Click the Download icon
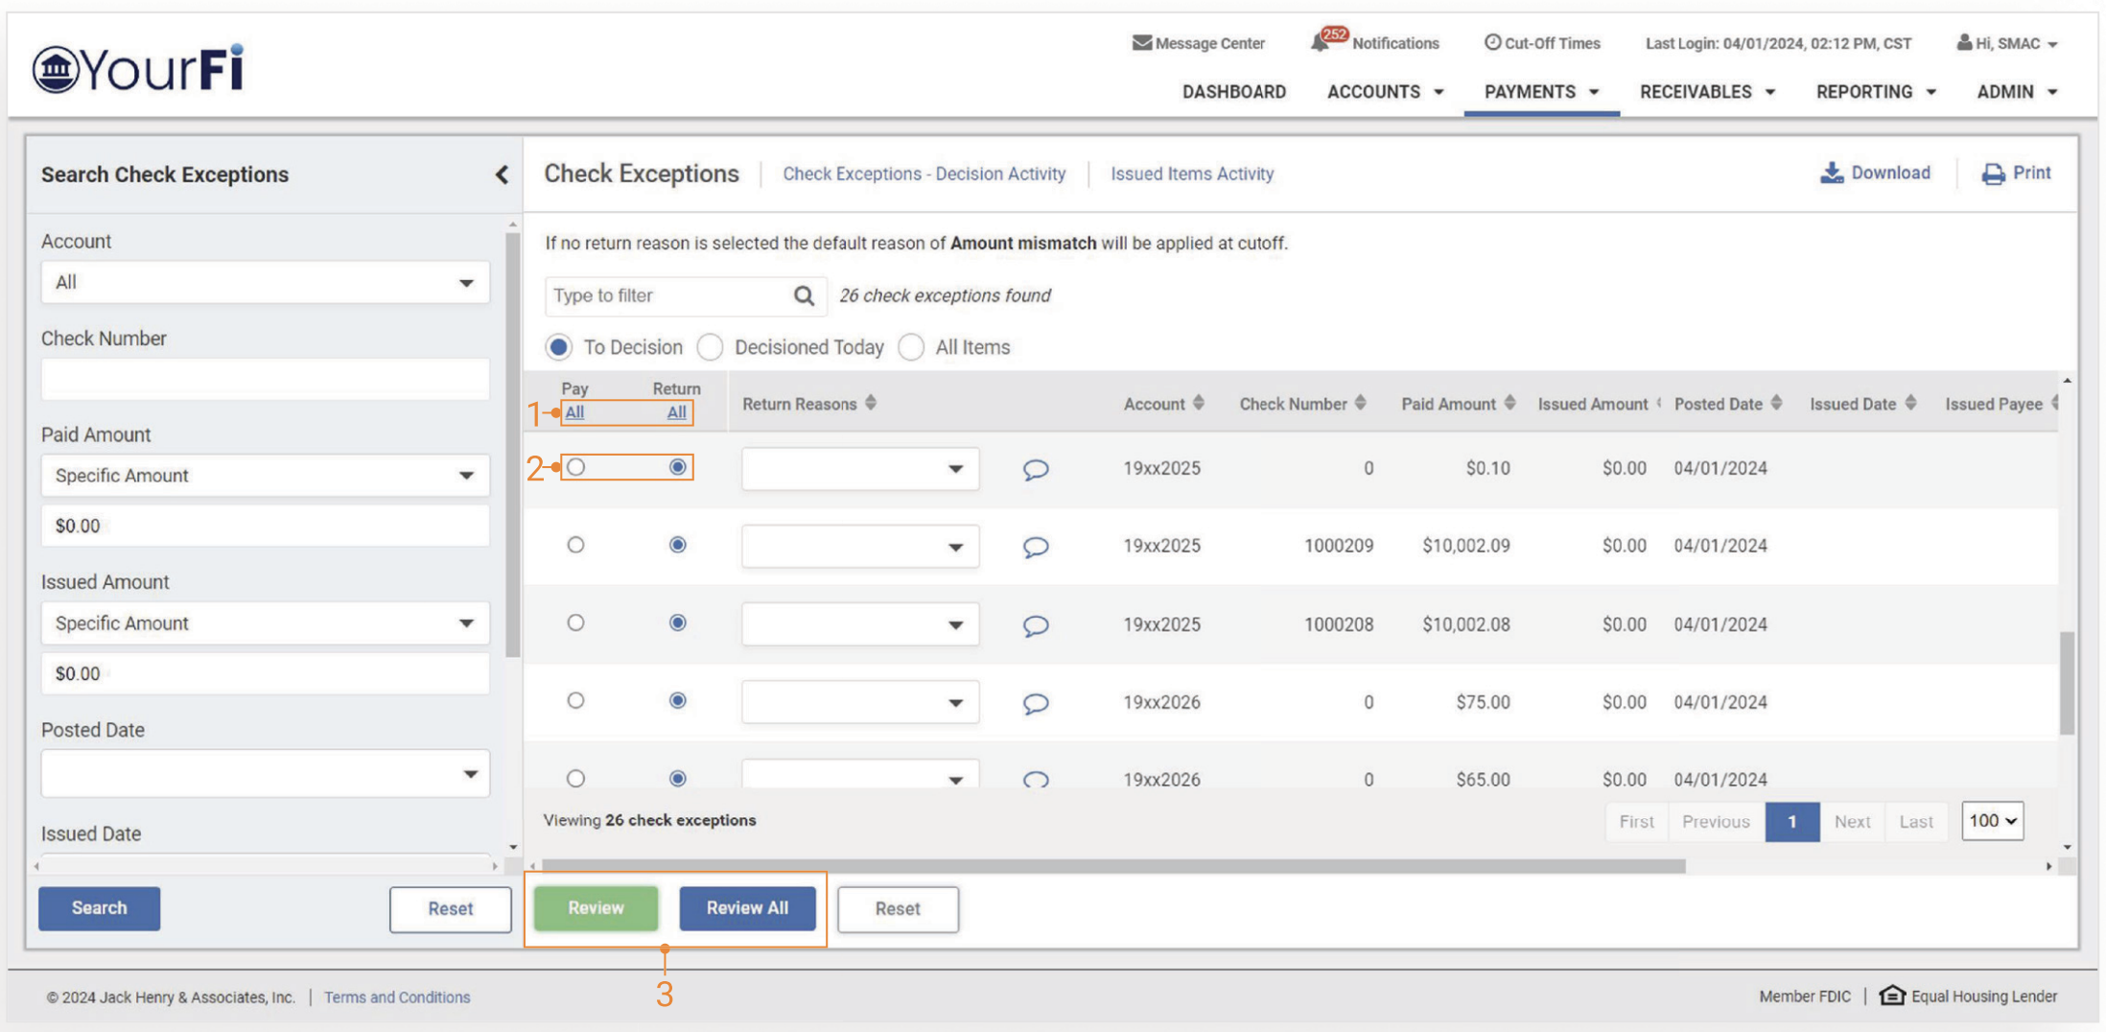Viewport: 2106px width, 1032px height. coord(1831,174)
